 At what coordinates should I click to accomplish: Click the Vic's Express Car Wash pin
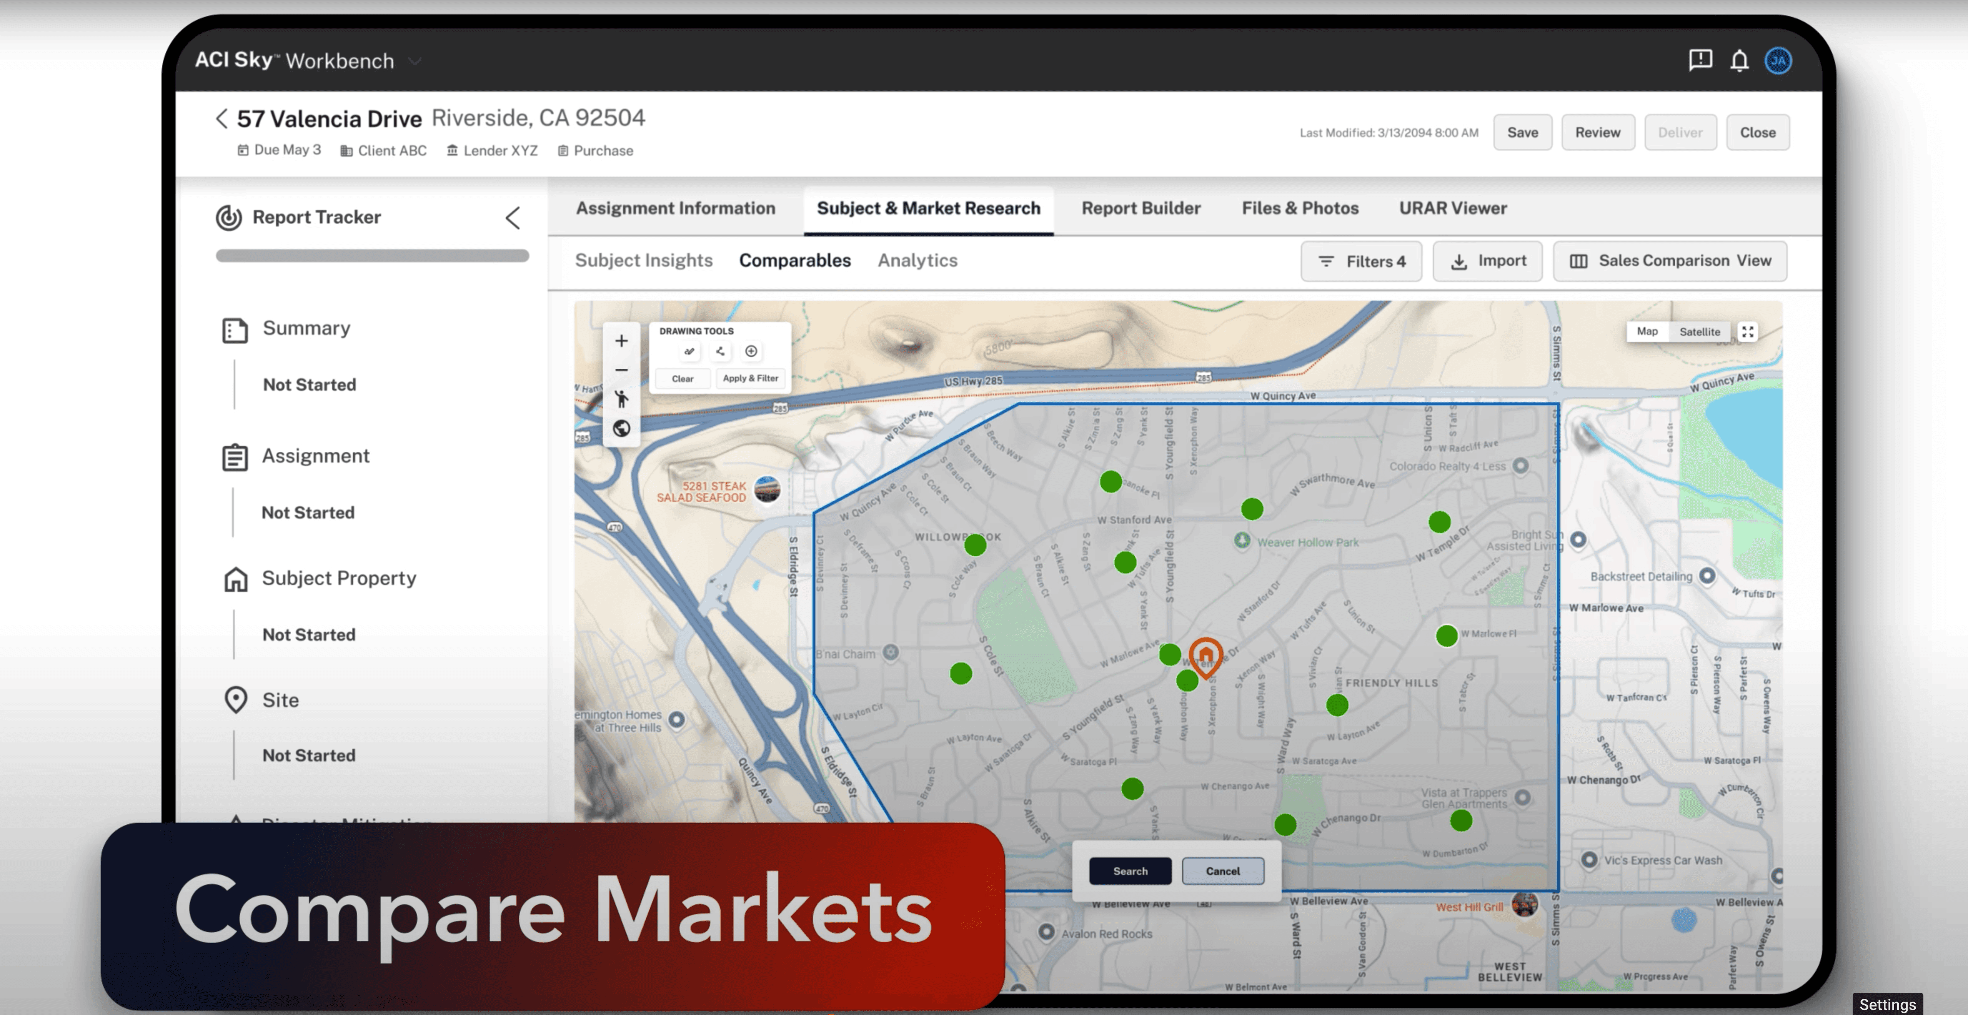pyautogui.click(x=1589, y=860)
